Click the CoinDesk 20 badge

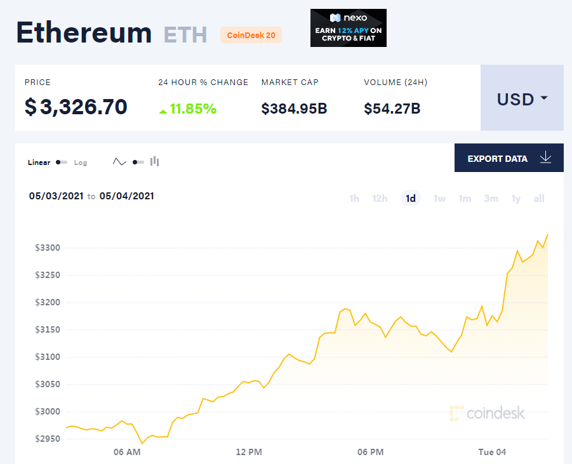click(x=251, y=36)
